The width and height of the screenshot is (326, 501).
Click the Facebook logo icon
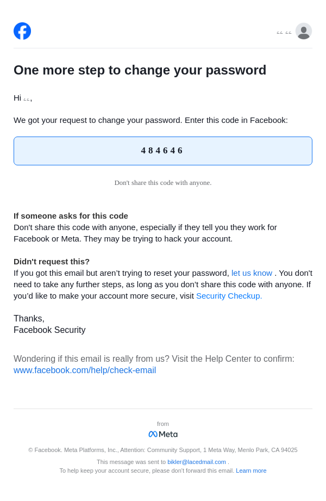[x=22, y=31]
